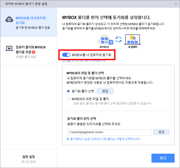The height and width of the screenshot is (168, 180).
Task: Click the 연결된 폴더 없음 status text
Action: point(26,57)
